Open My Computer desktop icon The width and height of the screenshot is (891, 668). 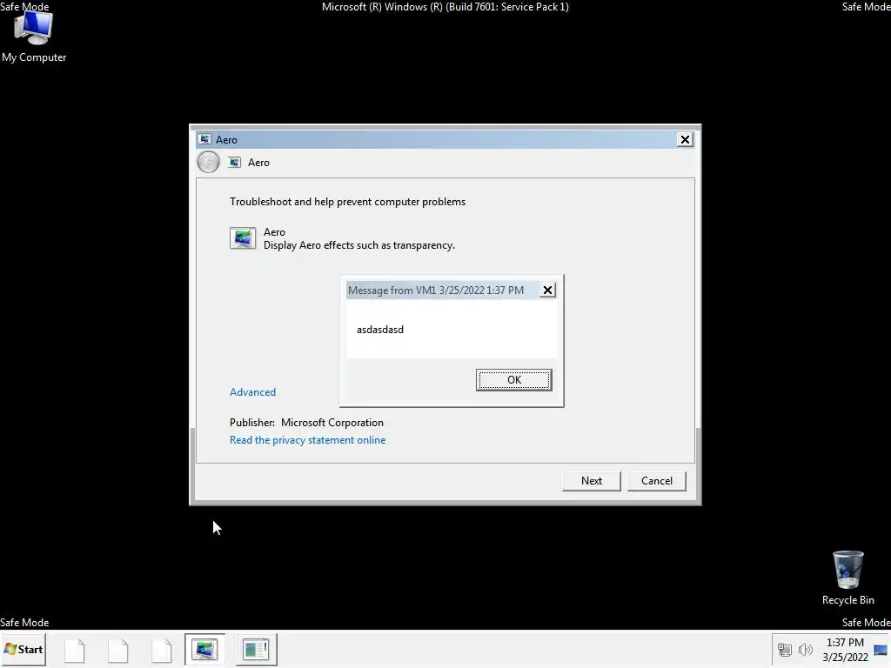click(x=34, y=36)
